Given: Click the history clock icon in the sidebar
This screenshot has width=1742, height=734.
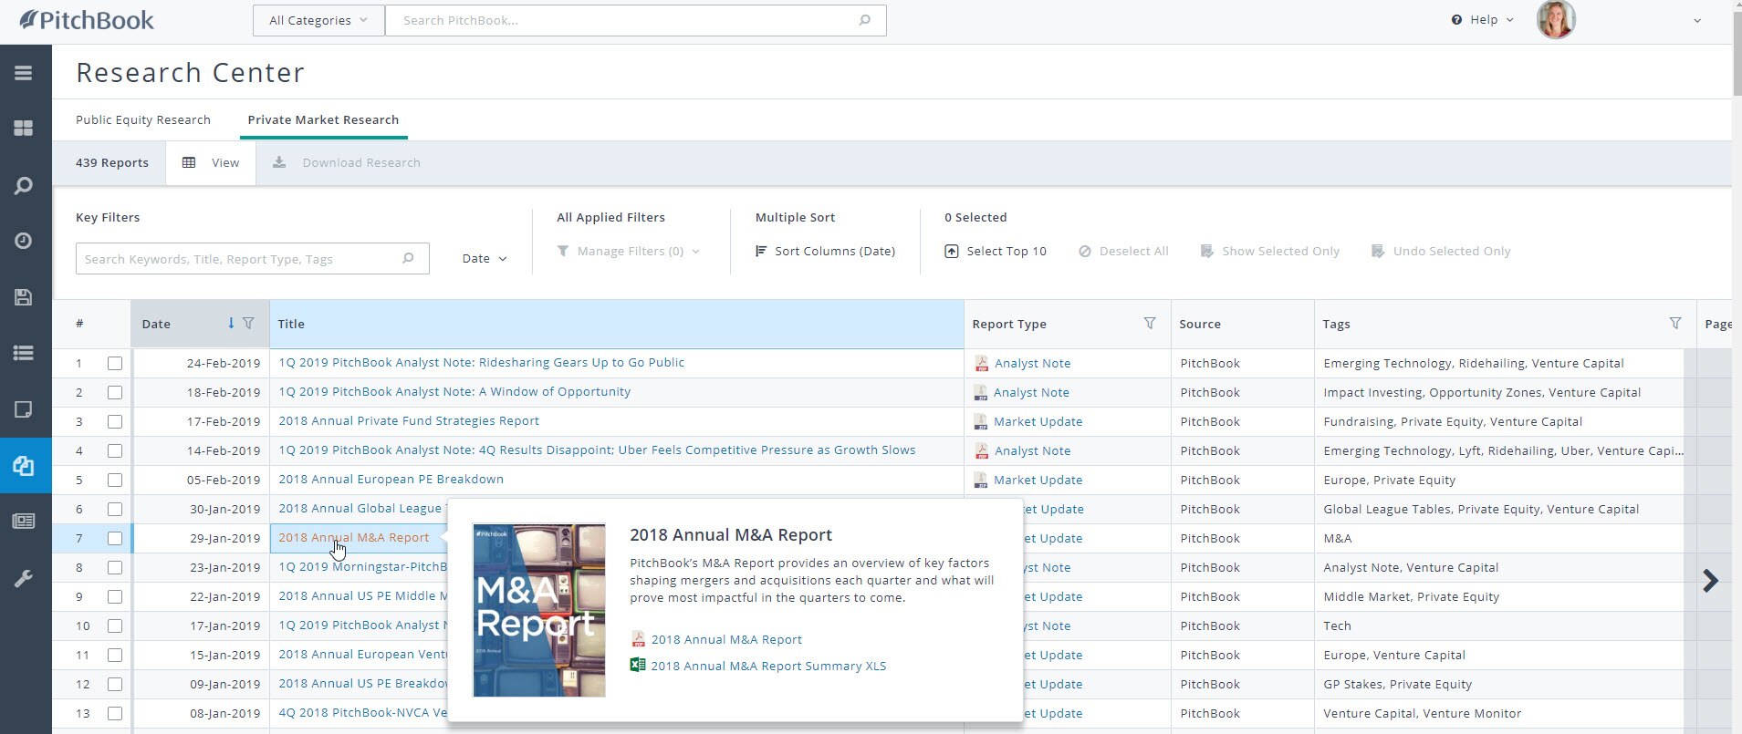Looking at the screenshot, I should (24, 241).
